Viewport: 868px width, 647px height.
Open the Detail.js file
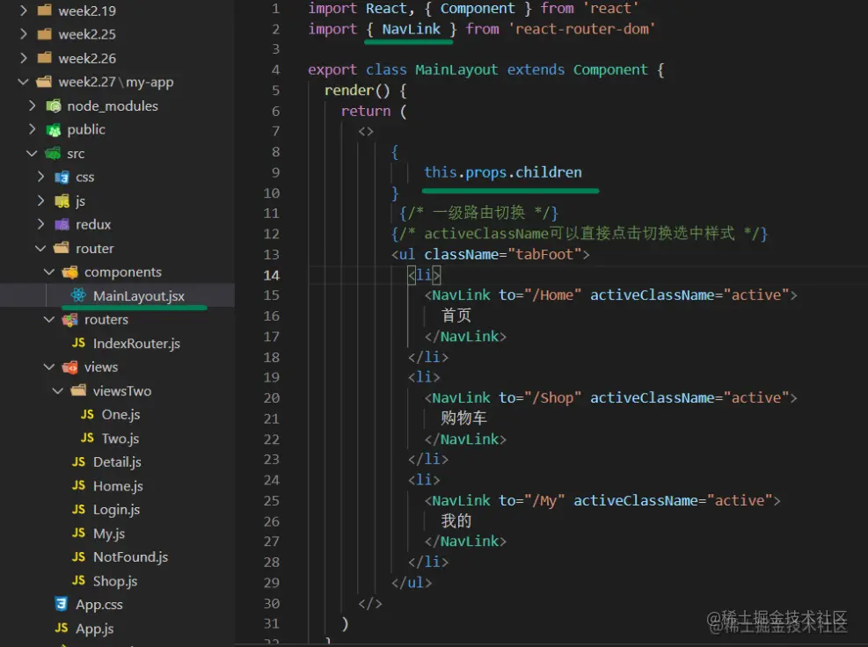pyautogui.click(x=117, y=462)
